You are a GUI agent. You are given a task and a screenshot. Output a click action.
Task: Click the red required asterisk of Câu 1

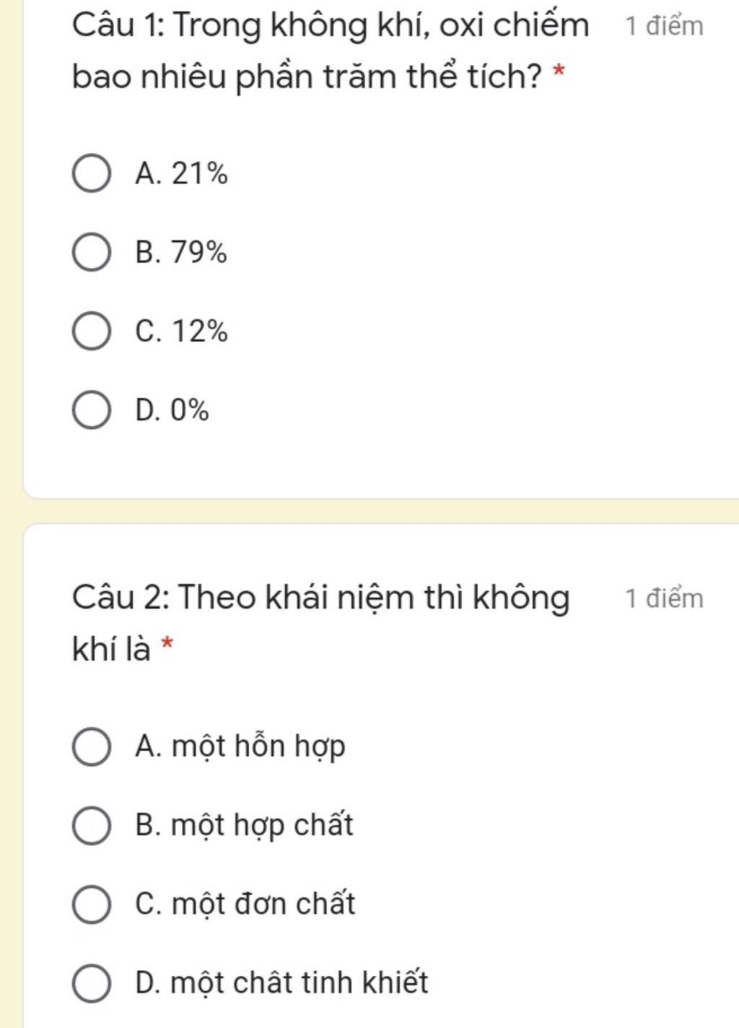click(558, 71)
